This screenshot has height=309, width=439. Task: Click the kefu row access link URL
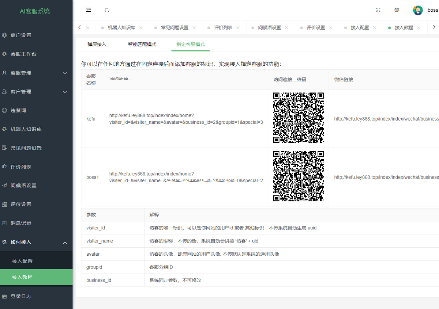[186, 119]
